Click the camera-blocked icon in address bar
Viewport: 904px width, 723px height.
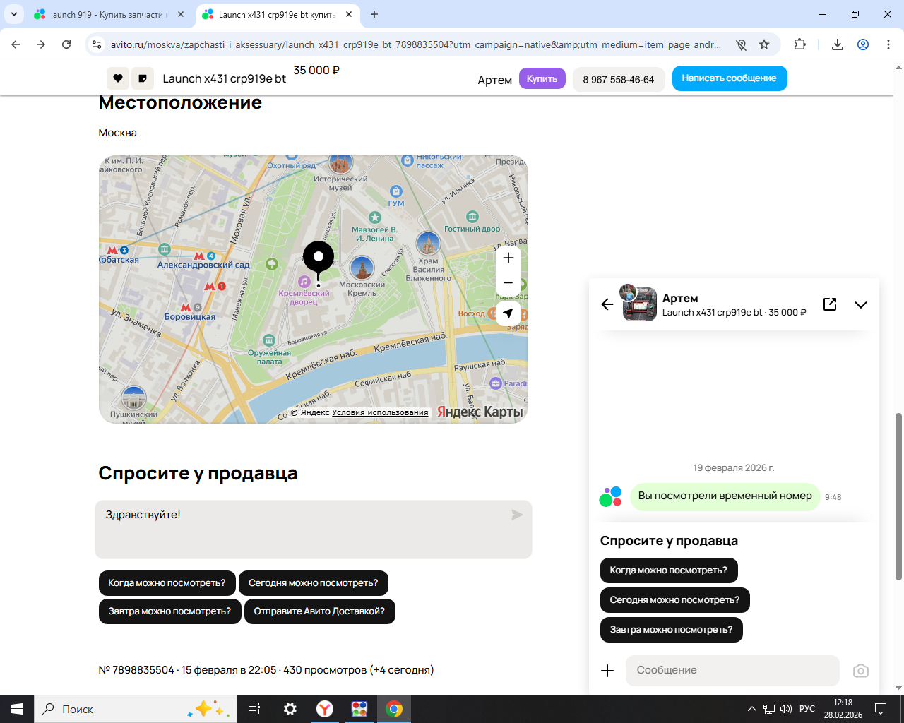click(741, 44)
